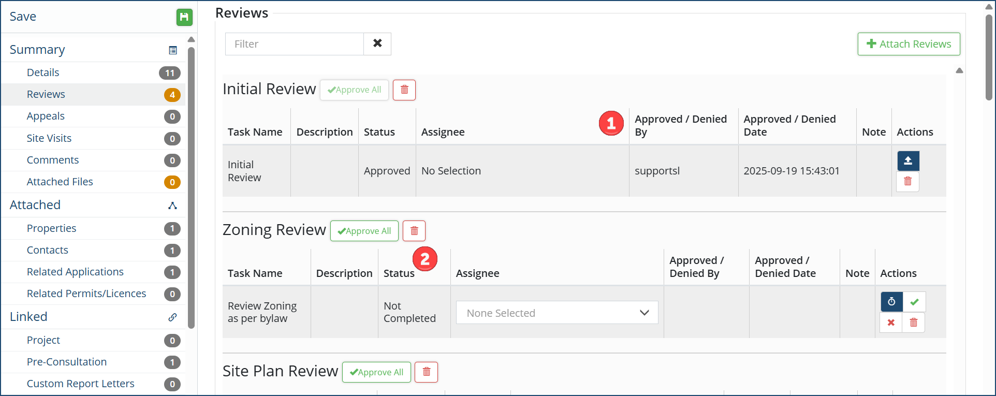Collapse the Linked section in sidebar

point(173,317)
